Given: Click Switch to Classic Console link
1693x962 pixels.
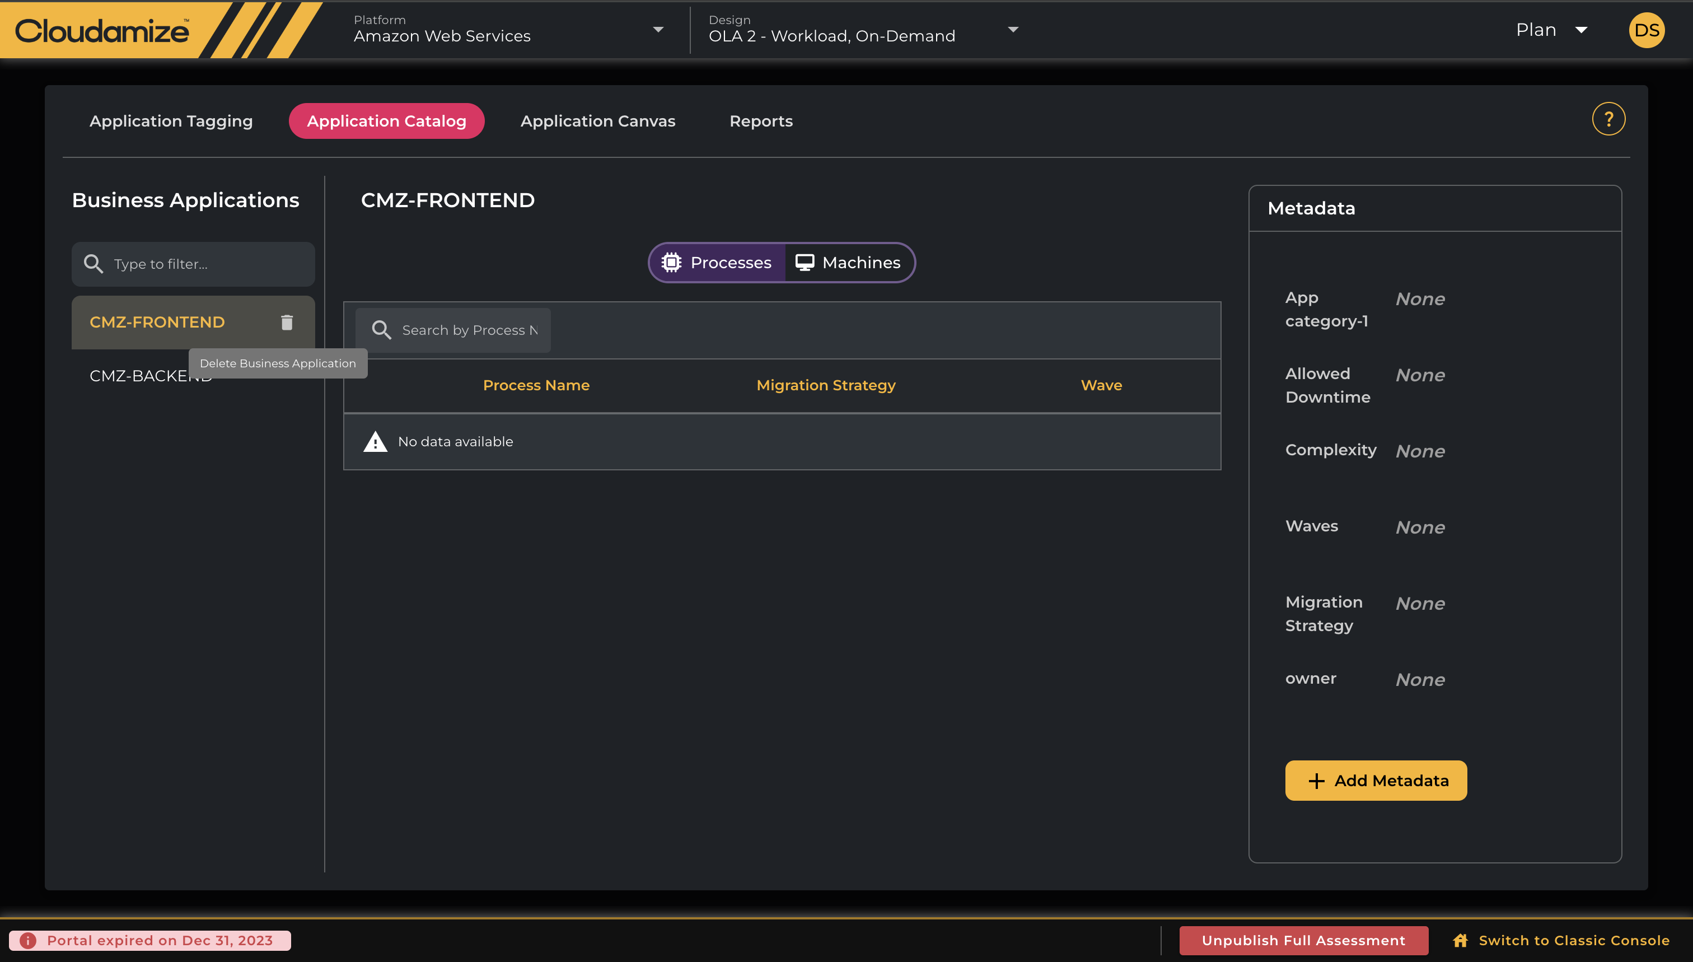Looking at the screenshot, I should click(1573, 940).
